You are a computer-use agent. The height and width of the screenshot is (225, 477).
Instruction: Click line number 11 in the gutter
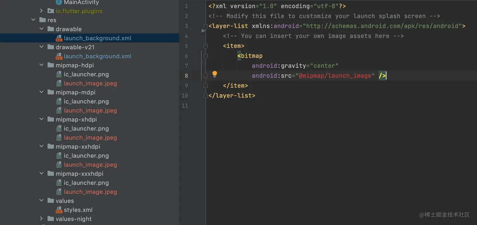(x=185, y=105)
